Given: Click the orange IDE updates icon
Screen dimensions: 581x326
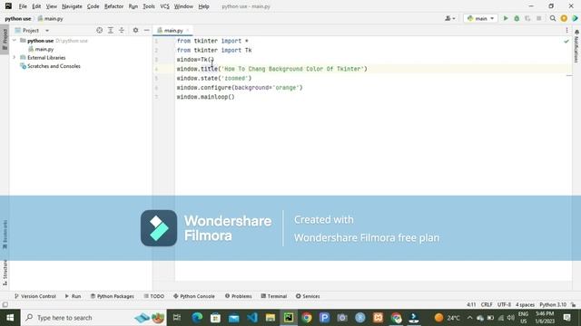Looking at the screenshot, I should (x=564, y=18).
